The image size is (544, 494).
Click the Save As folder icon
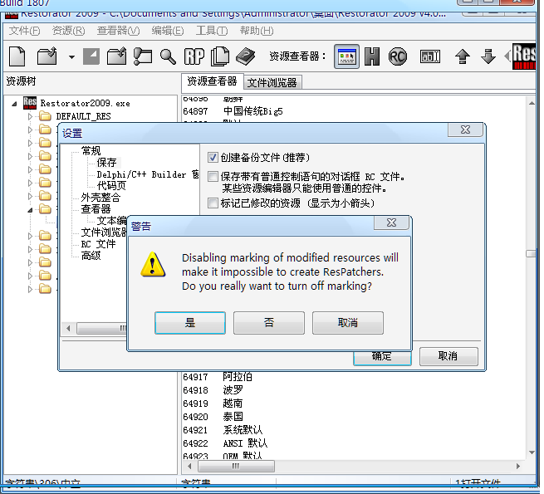pyautogui.click(x=116, y=56)
